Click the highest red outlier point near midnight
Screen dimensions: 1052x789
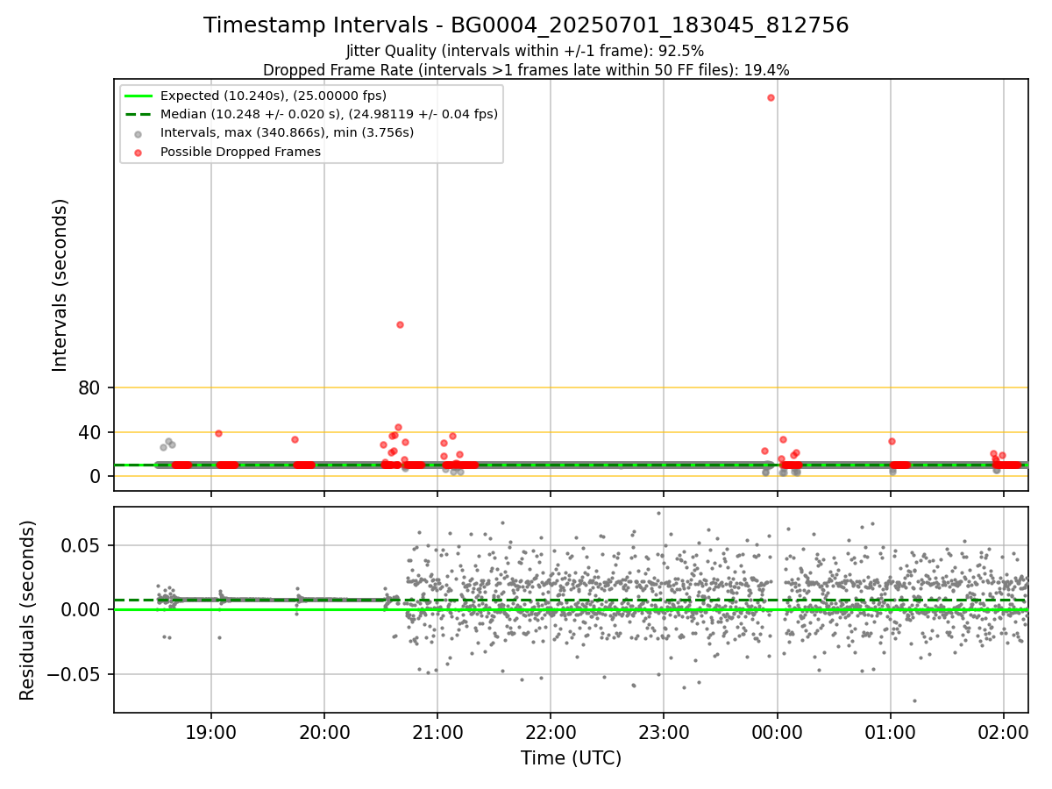[771, 97]
